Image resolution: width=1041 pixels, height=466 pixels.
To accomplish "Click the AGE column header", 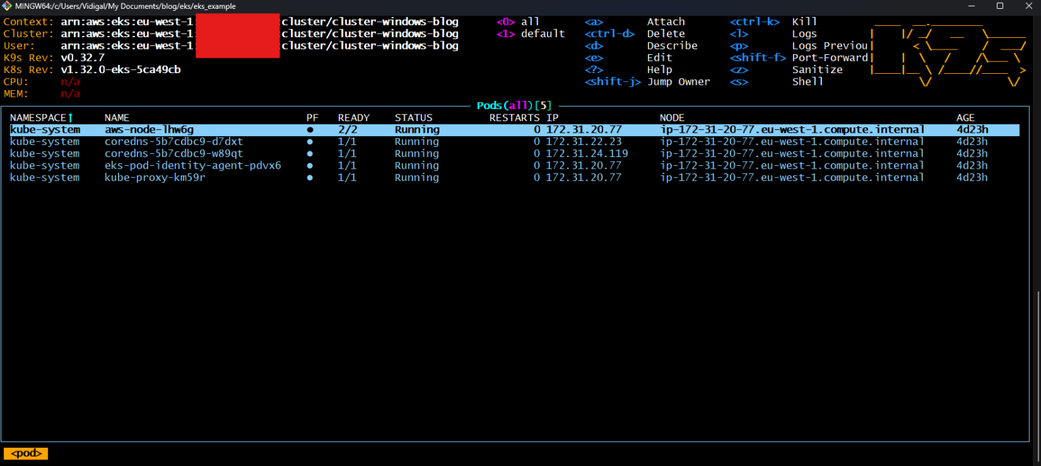I will click(965, 116).
